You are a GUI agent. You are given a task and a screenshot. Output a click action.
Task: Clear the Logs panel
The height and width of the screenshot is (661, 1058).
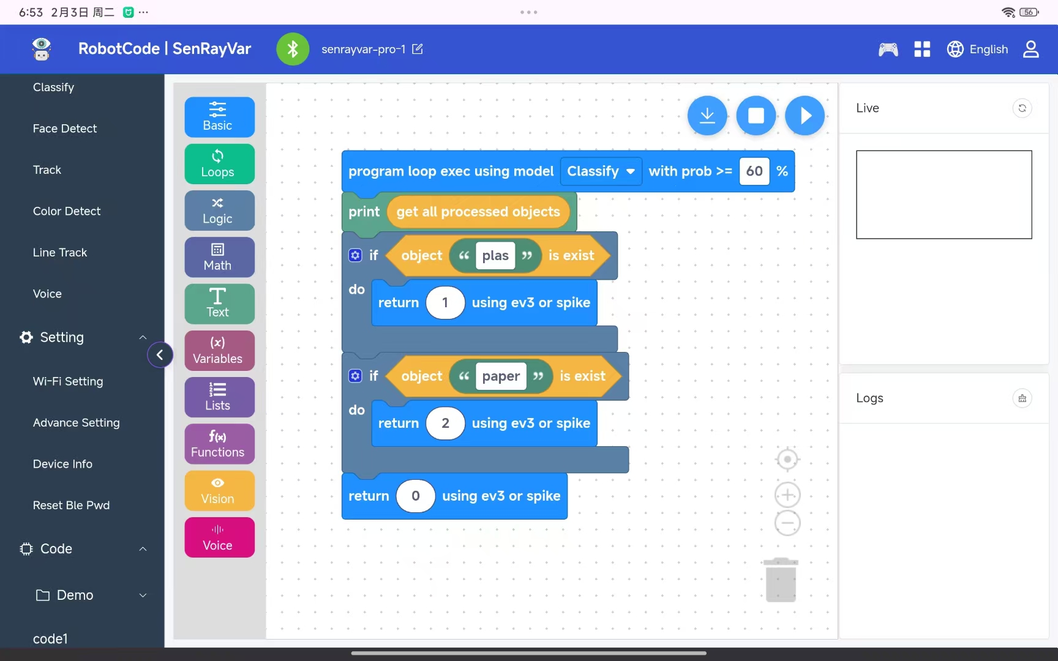1022,398
